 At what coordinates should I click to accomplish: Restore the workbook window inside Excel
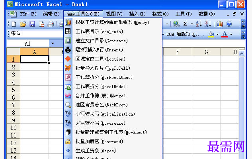tap(234, 14)
